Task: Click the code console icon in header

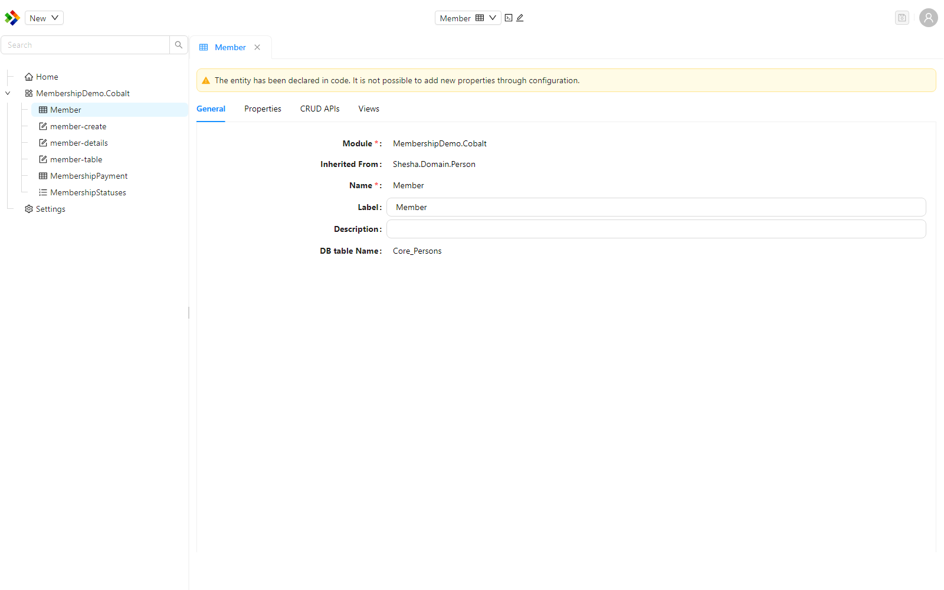Action: coord(509,18)
